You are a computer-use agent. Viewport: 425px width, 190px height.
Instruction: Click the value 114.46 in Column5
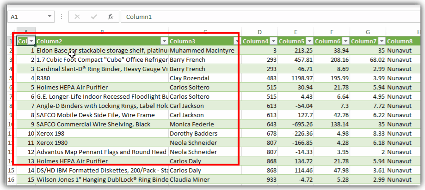[296, 171]
